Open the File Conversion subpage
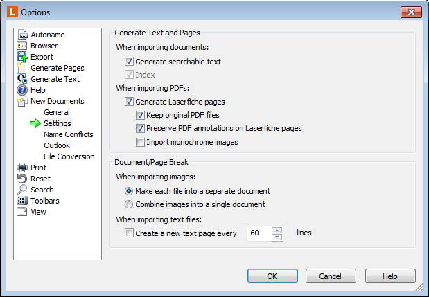This screenshot has width=429, height=297. [69, 156]
